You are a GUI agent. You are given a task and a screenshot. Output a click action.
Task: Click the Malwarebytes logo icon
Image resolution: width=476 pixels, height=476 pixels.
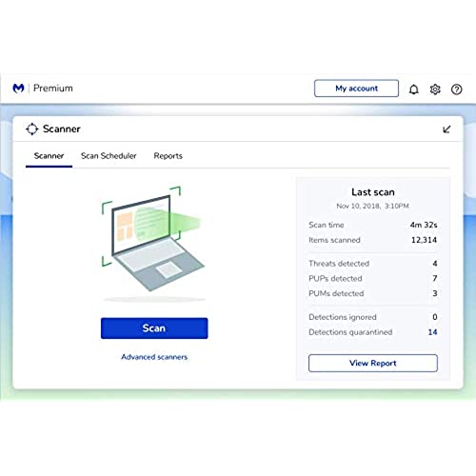18,89
